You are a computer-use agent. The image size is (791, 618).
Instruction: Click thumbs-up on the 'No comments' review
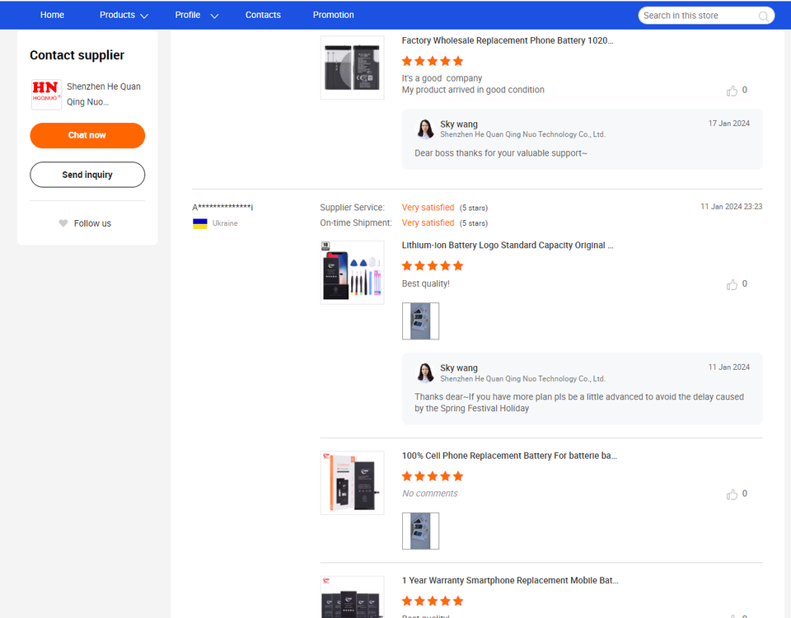coord(732,494)
